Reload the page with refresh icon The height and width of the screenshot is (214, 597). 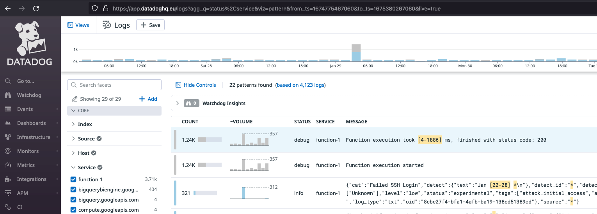pos(36,8)
